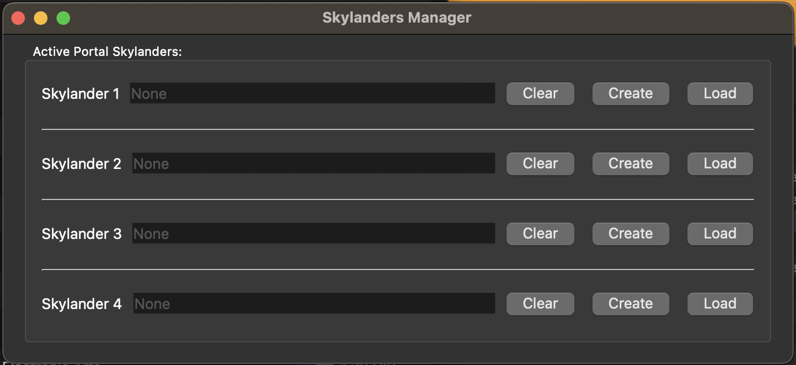Load a figure into Skylander 4
The width and height of the screenshot is (796, 365).
point(720,303)
